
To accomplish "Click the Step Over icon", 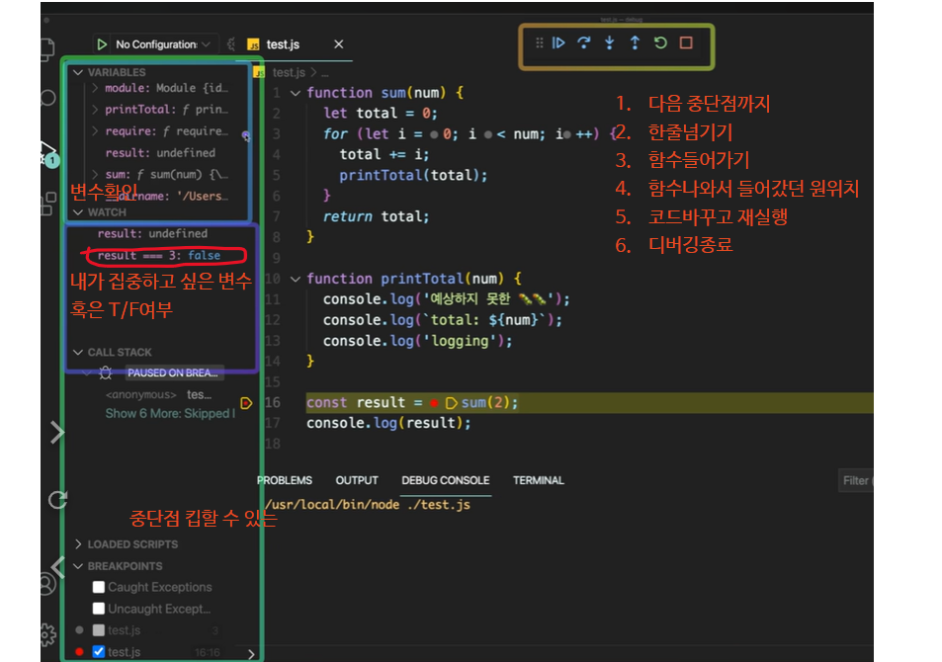I will pos(583,42).
